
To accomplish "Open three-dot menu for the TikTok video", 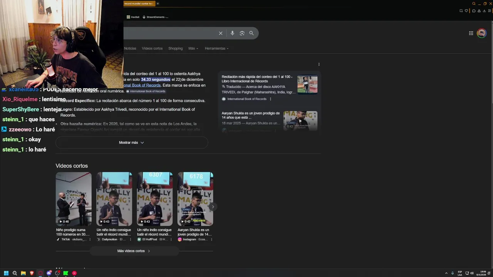I will click(90, 239).
